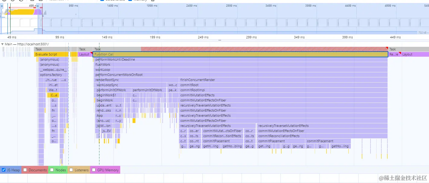This screenshot has width=429, height=183.
Task: Select the We...t frame
Action: [x=53, y=90]
